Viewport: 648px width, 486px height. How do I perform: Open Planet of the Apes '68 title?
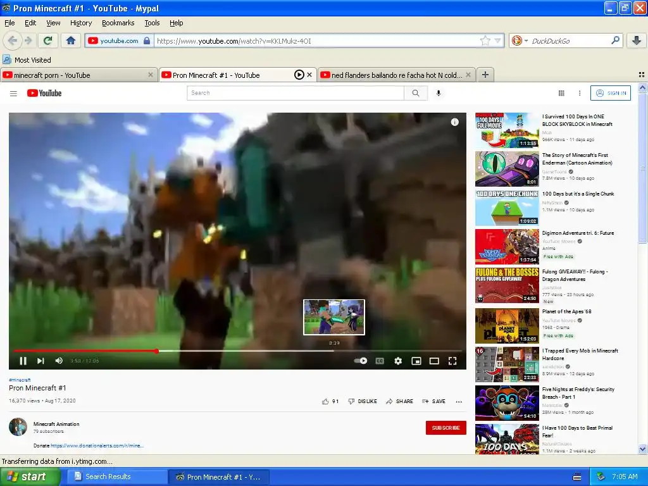(x=566, y=311)
